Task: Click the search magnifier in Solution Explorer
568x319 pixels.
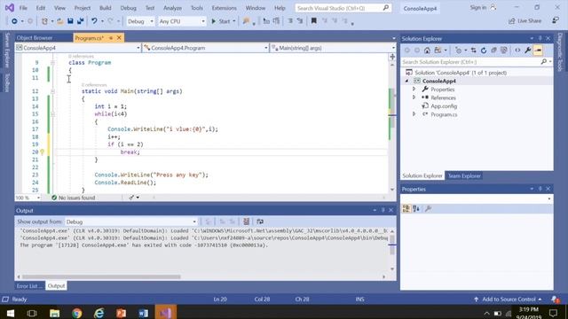Action: [x=544, y=62]
